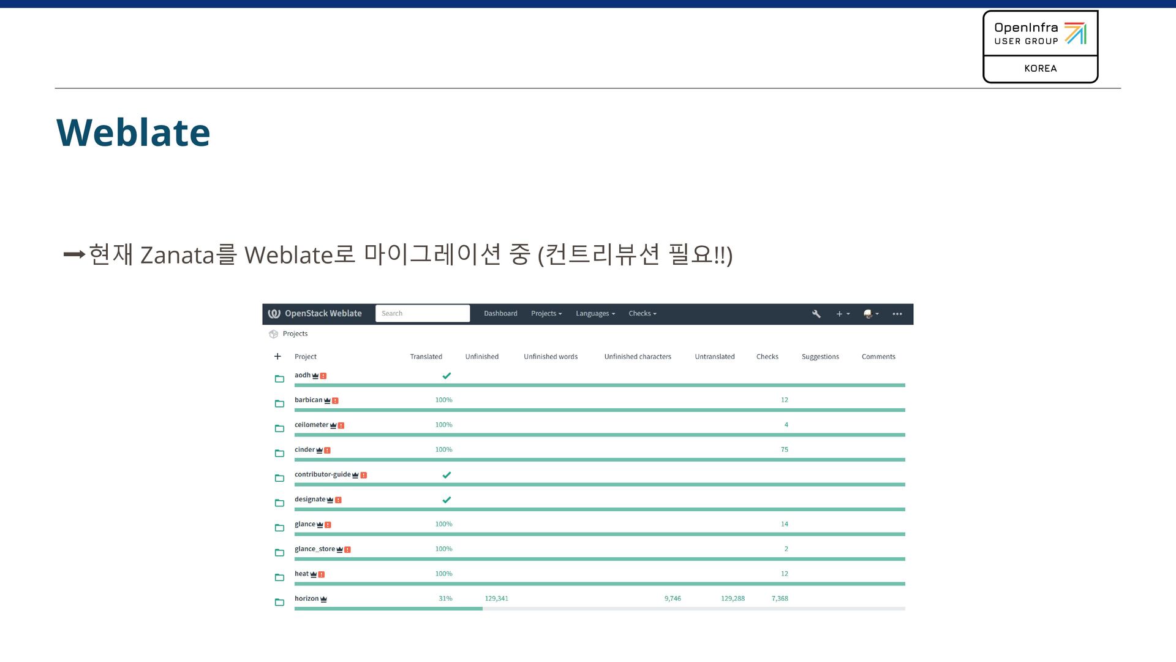The width and height of the screenshot is (1176, 662).
Task: Sort by the Checks column header
Action: 767,357
